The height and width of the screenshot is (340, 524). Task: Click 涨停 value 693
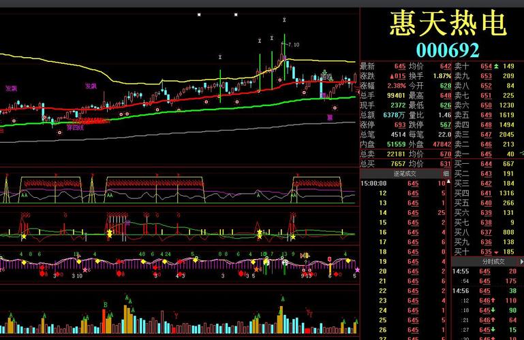pyautogui.click(x=400, y=125)
